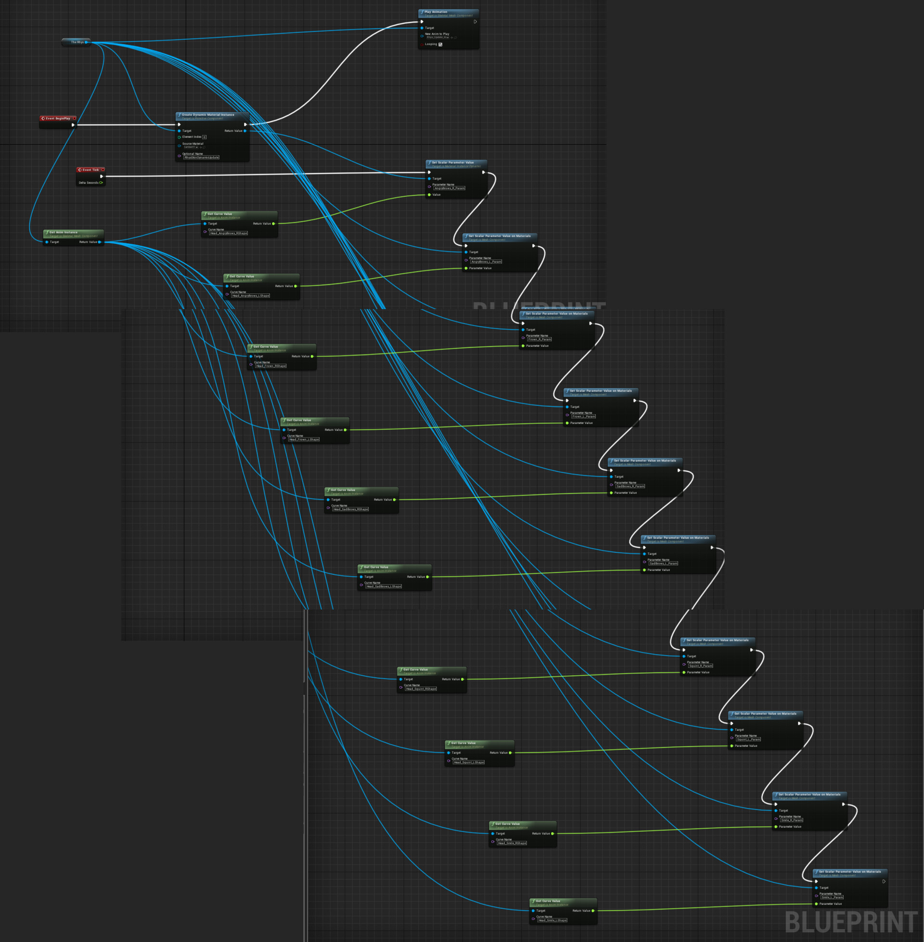The image size is (924, 942).
Task: Click Target pin of SadBrows_R_Param node
Action: click(612, 477)
